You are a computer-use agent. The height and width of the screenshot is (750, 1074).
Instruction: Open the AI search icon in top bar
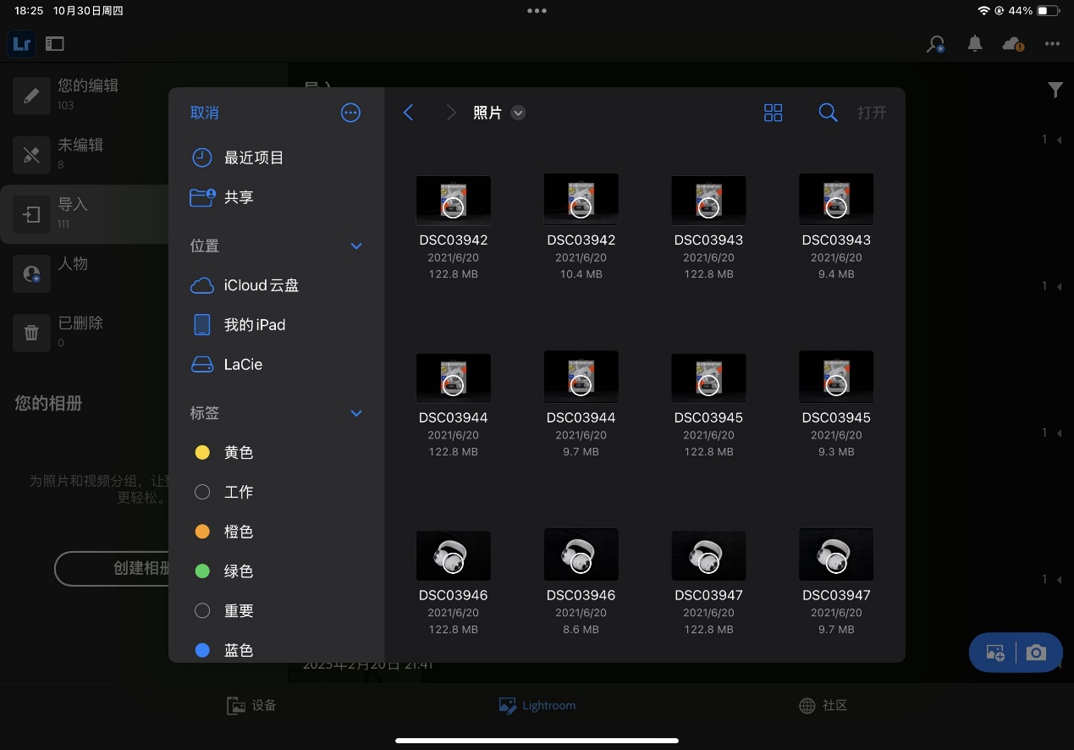point(936,44)
